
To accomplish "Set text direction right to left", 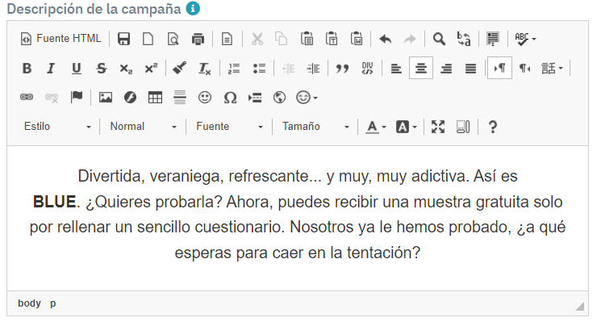I will click(x=524, y=69).
